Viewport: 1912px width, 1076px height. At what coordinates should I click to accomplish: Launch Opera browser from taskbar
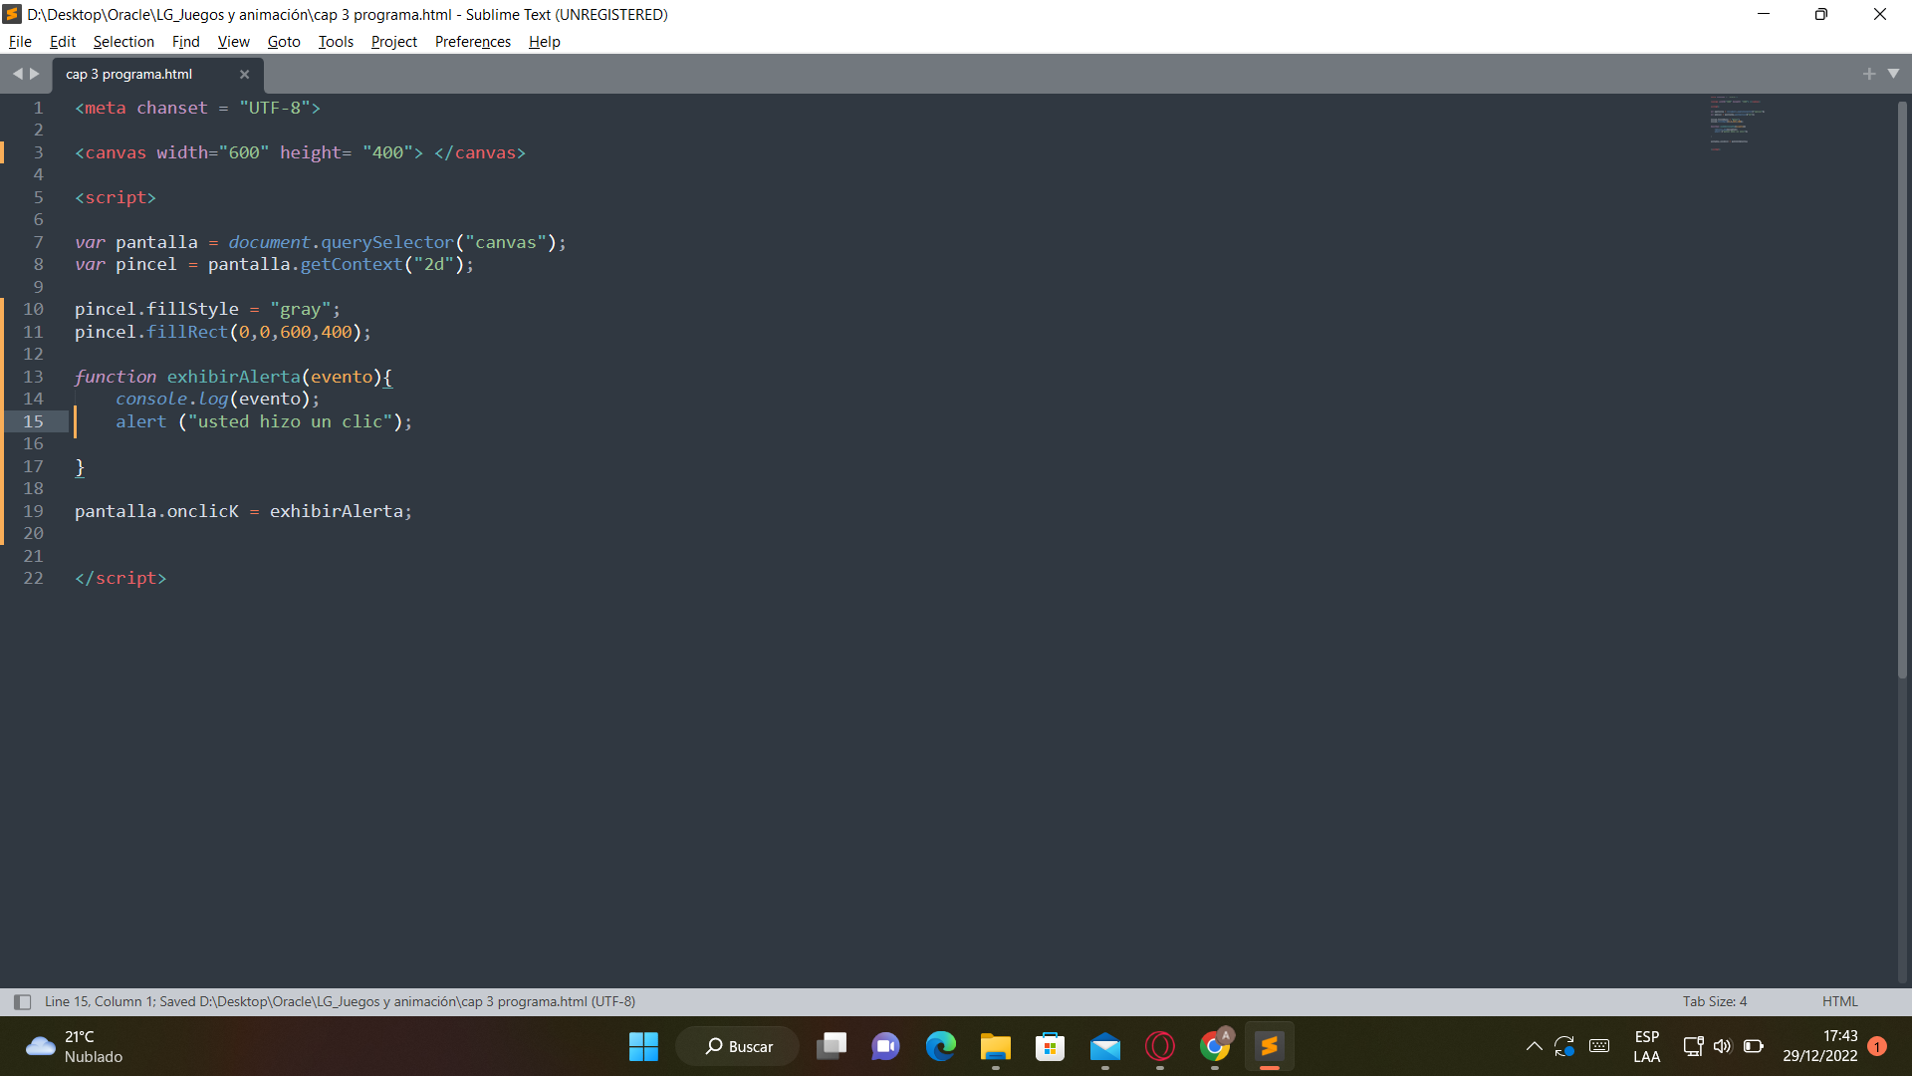[1160, 1046]
